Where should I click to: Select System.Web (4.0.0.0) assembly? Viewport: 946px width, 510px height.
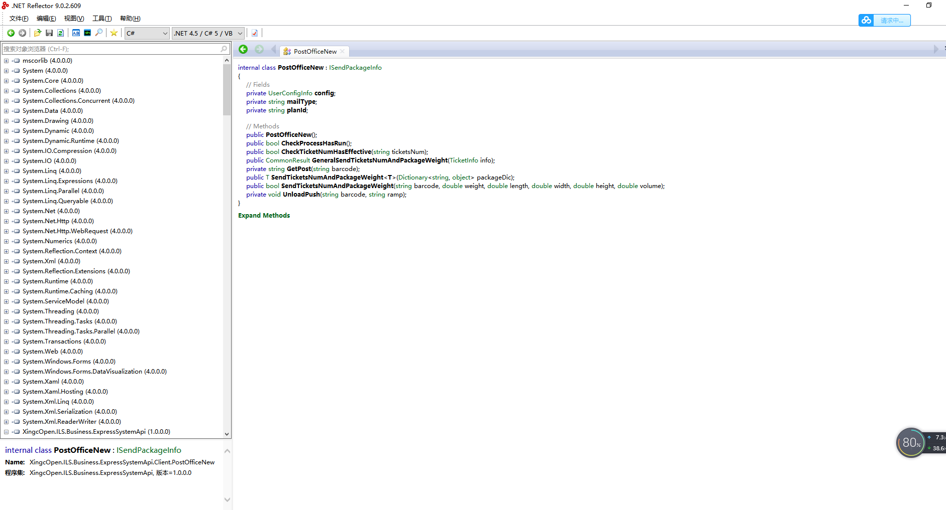(52, 352)
